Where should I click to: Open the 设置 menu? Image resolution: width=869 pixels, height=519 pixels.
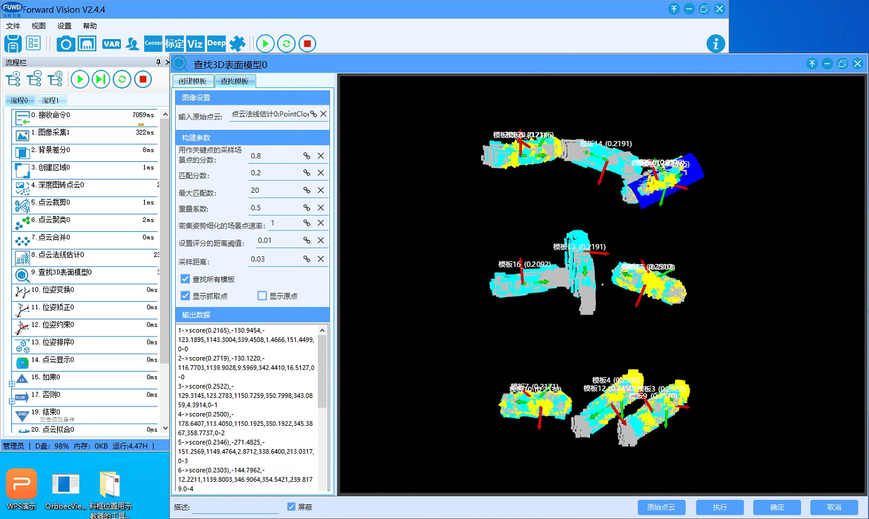(64, 26)
